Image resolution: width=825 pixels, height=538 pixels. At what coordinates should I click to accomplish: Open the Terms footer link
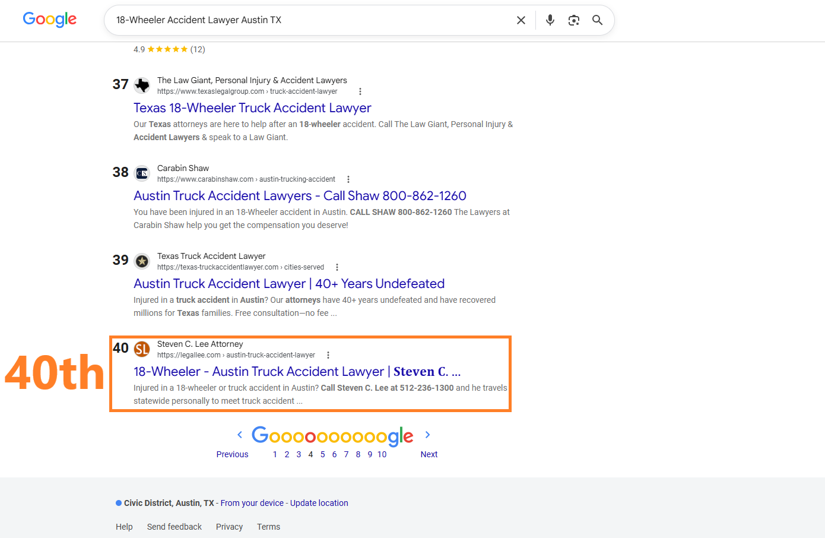[x=268, y=527]
